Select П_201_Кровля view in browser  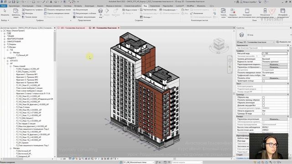22,143
